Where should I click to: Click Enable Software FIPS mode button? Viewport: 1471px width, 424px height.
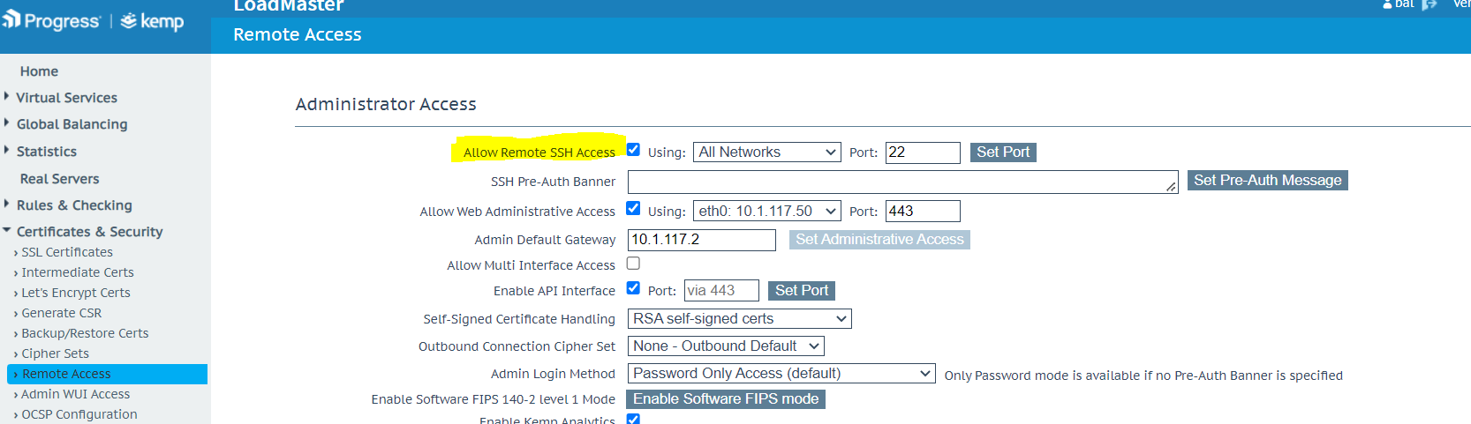(x=725, y=399)
